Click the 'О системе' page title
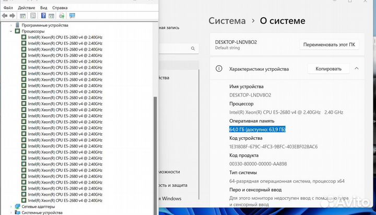 point(283,21)
